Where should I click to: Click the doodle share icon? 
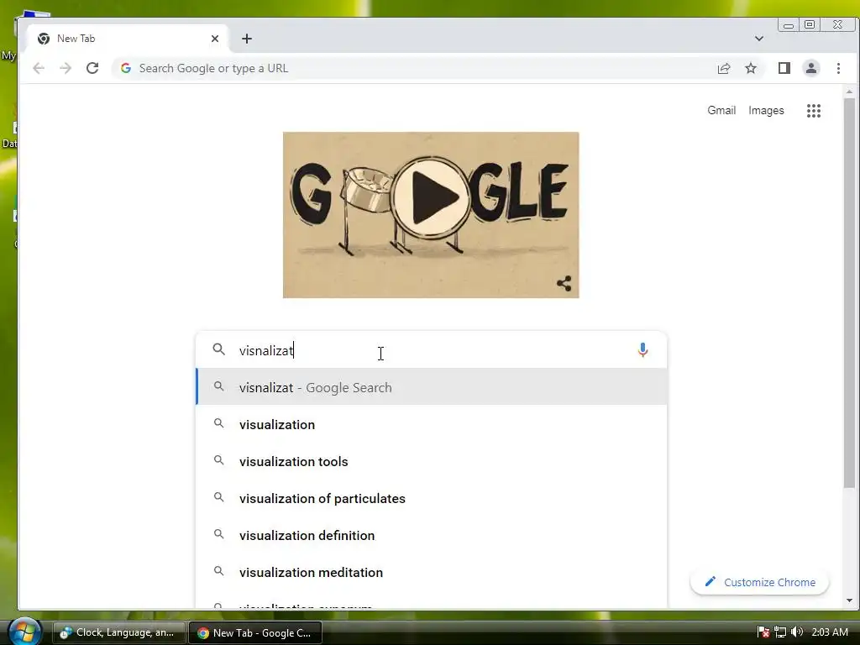pos(564,283)
